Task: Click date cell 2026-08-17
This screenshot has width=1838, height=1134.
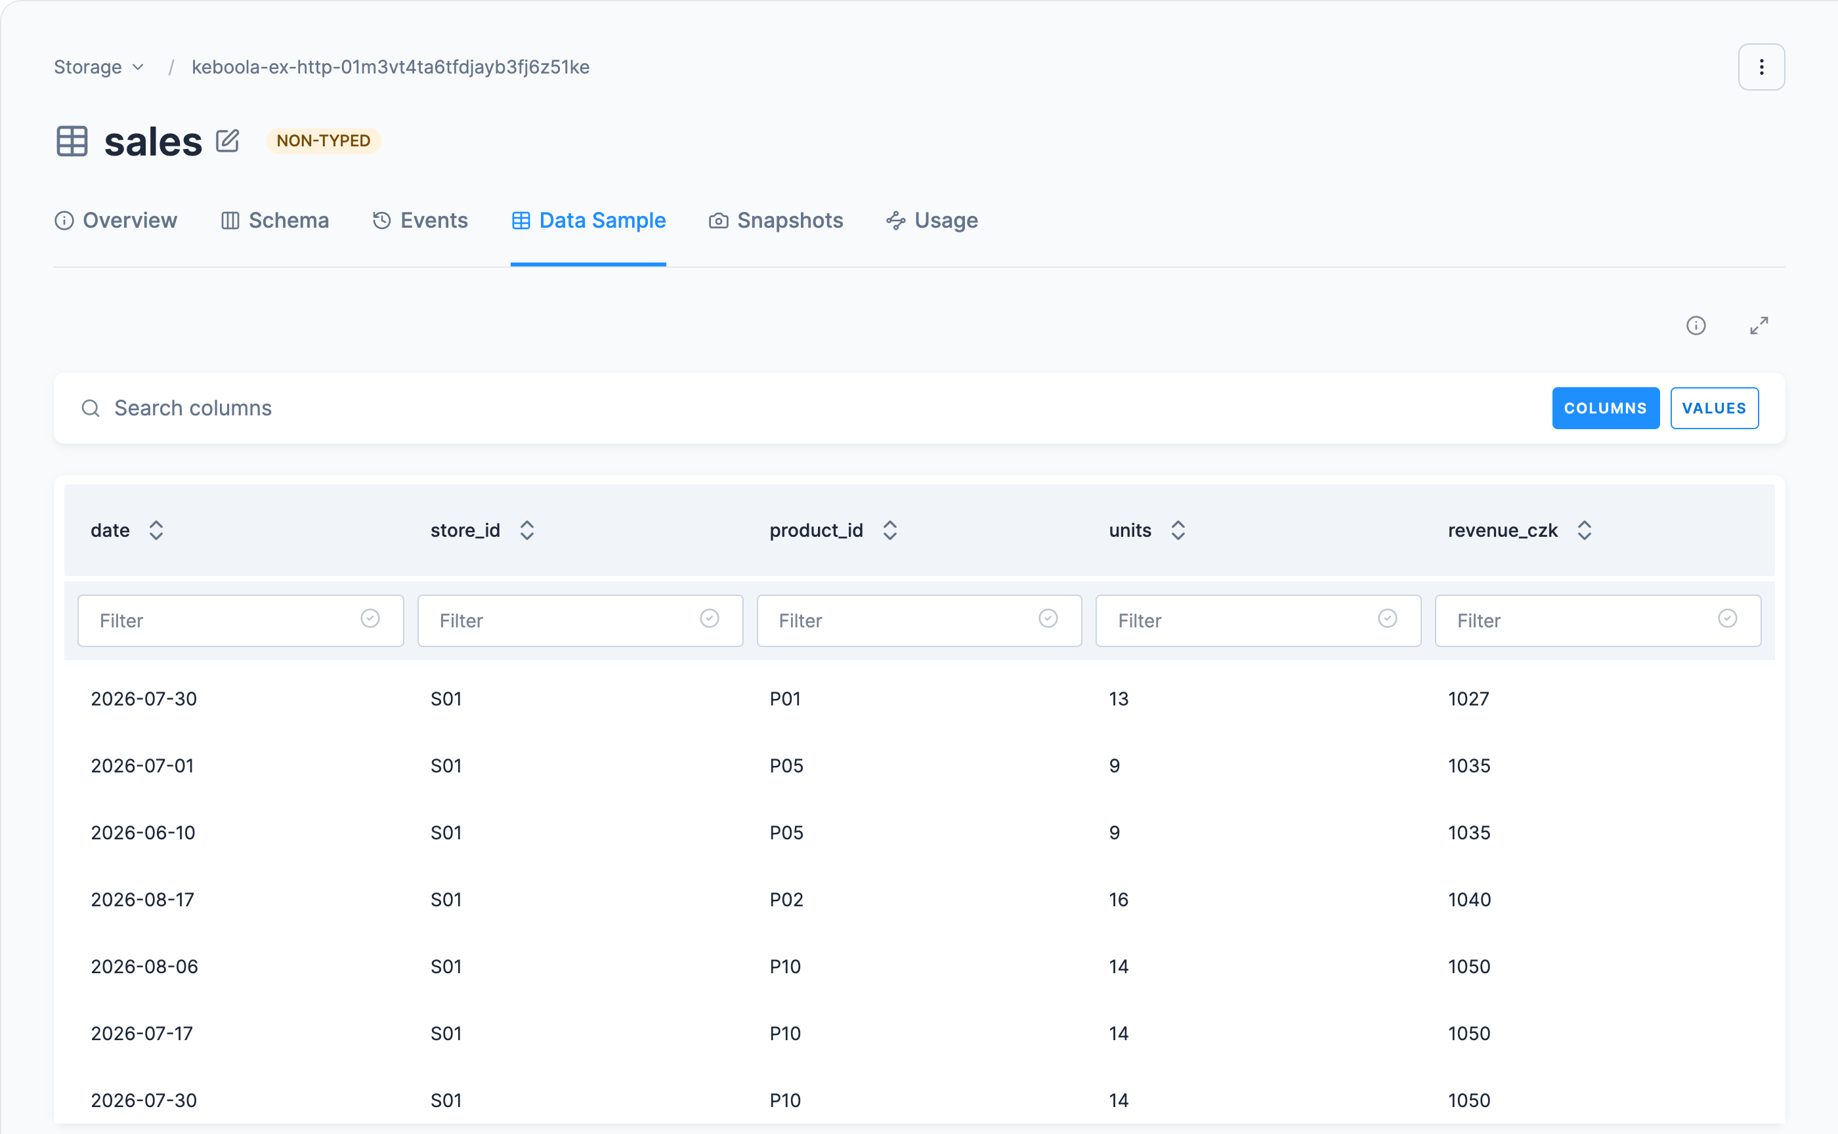Action: [x=142, y=899]
